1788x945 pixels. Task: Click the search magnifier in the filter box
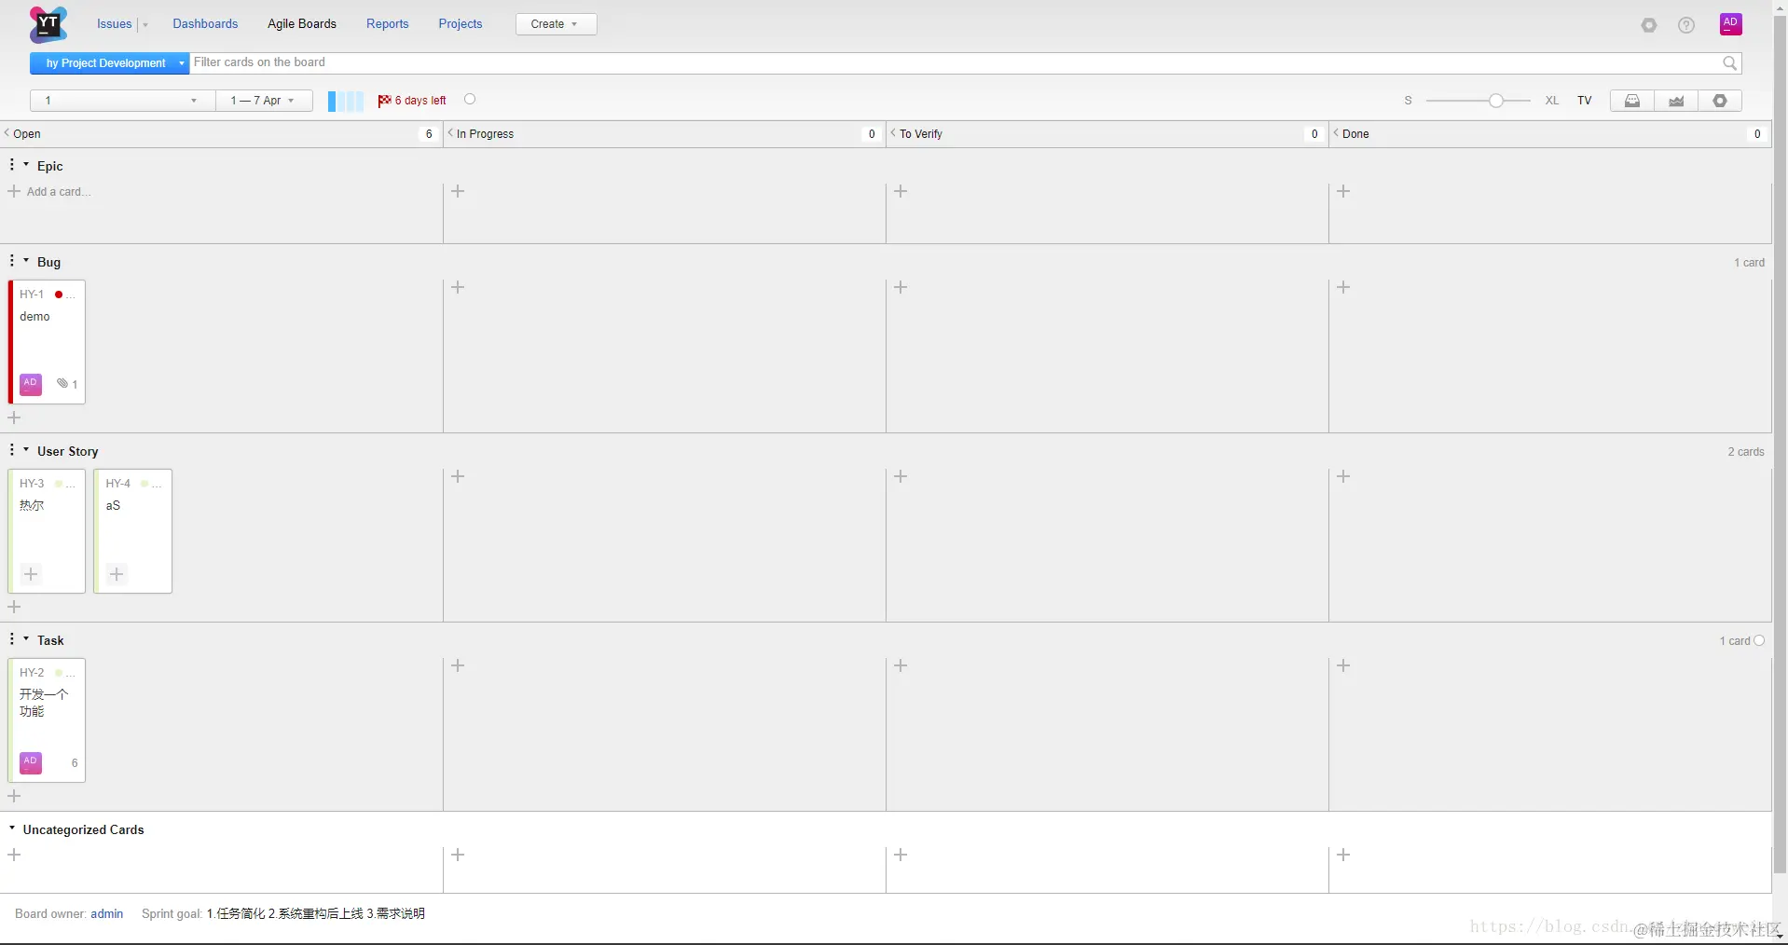point(1729,63)
